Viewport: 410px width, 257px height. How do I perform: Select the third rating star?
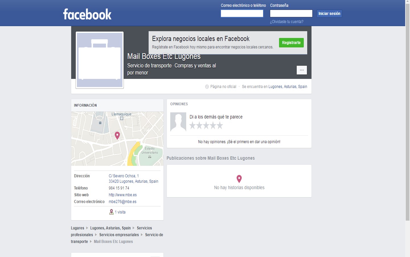(x=206, y=125)
